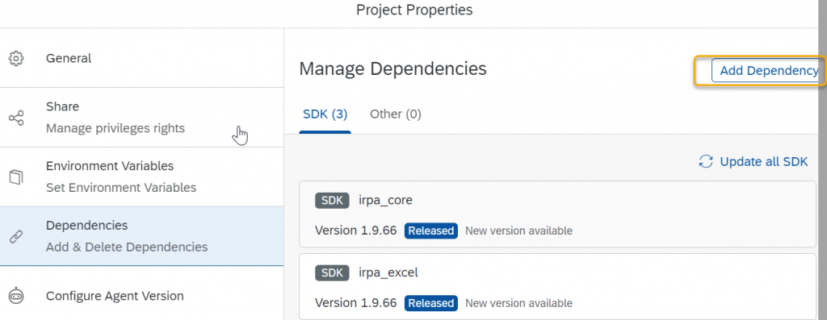Viewport: 827px width, 320px height.
Task: Click the General gear icon
Action: pyautogui.click(x=16, y=58)
